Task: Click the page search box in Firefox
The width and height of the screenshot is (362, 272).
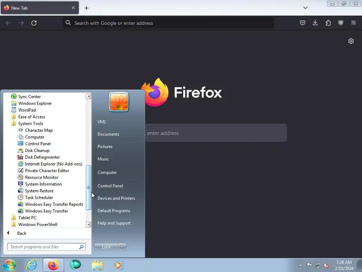Action: (216, 133)
